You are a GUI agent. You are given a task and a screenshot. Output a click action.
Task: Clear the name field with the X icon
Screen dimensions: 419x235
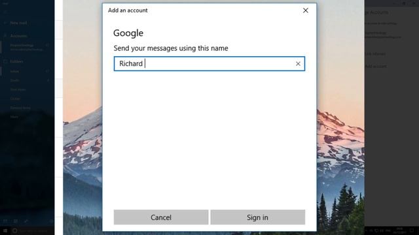click(298, 64)
